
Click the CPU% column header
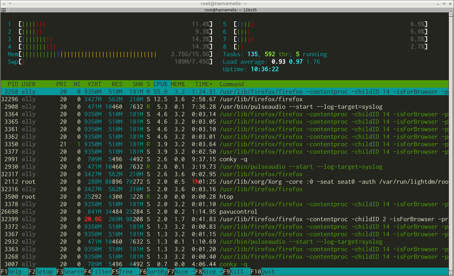click(160, 84)
